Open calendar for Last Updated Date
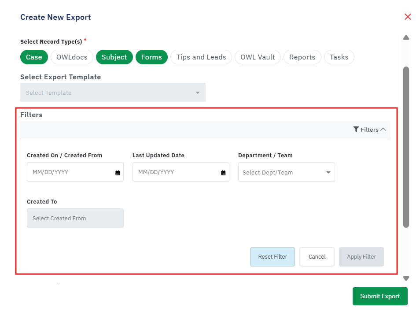Screen dimensions: 420x319 223,173
